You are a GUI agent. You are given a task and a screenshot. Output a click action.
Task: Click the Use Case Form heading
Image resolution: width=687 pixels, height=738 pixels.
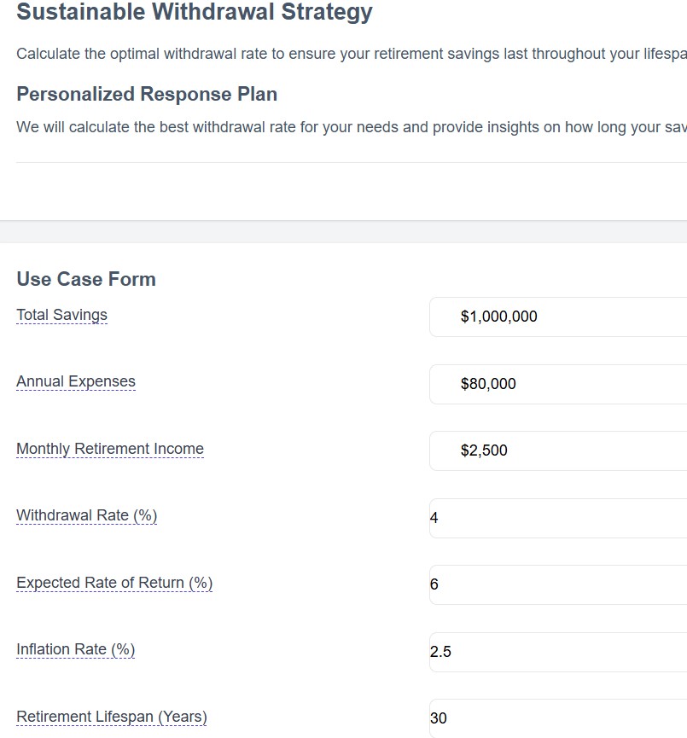(x=85, y=279)
